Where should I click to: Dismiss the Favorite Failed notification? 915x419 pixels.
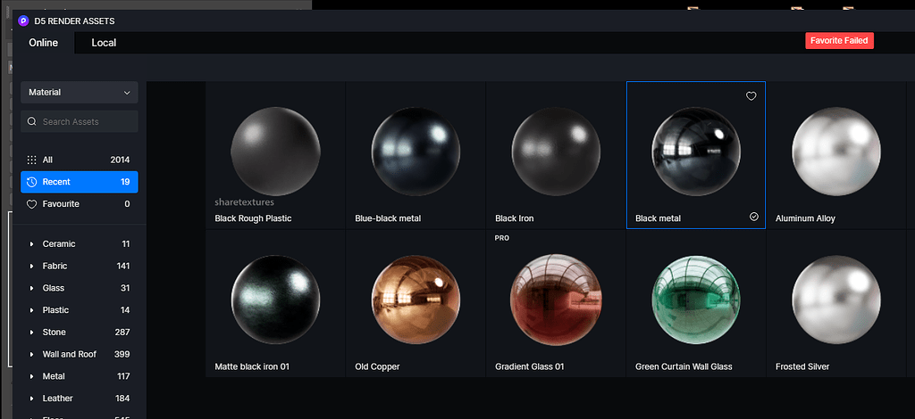(838, 41)
